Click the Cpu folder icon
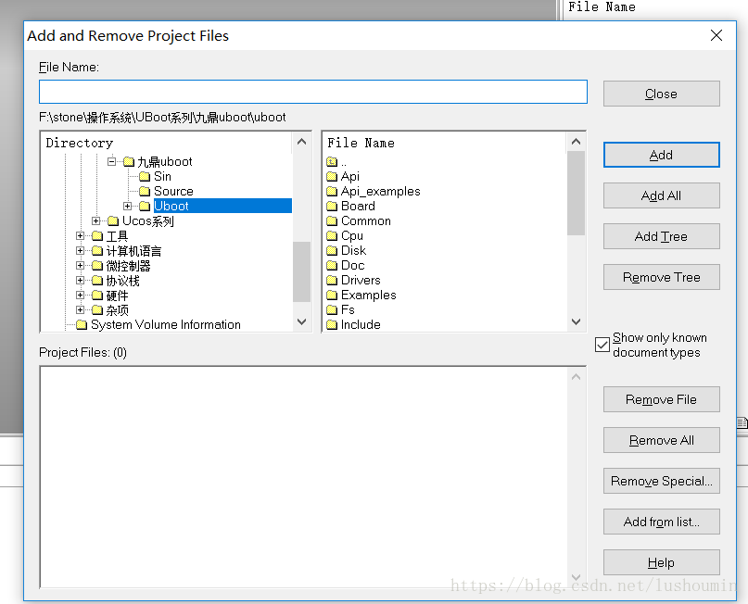This screenshot has width=748, height=604. pos(332,236)
